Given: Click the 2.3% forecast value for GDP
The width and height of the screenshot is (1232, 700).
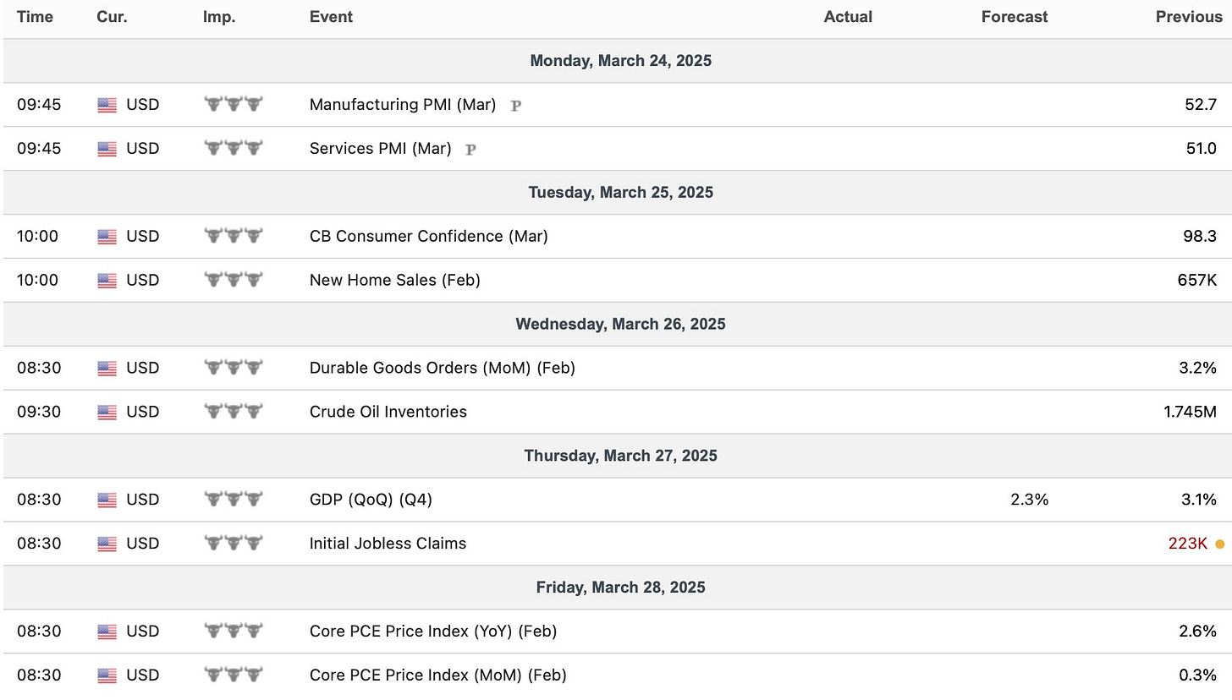Looking at the screenshot, I should click(x=1030, y=500).
